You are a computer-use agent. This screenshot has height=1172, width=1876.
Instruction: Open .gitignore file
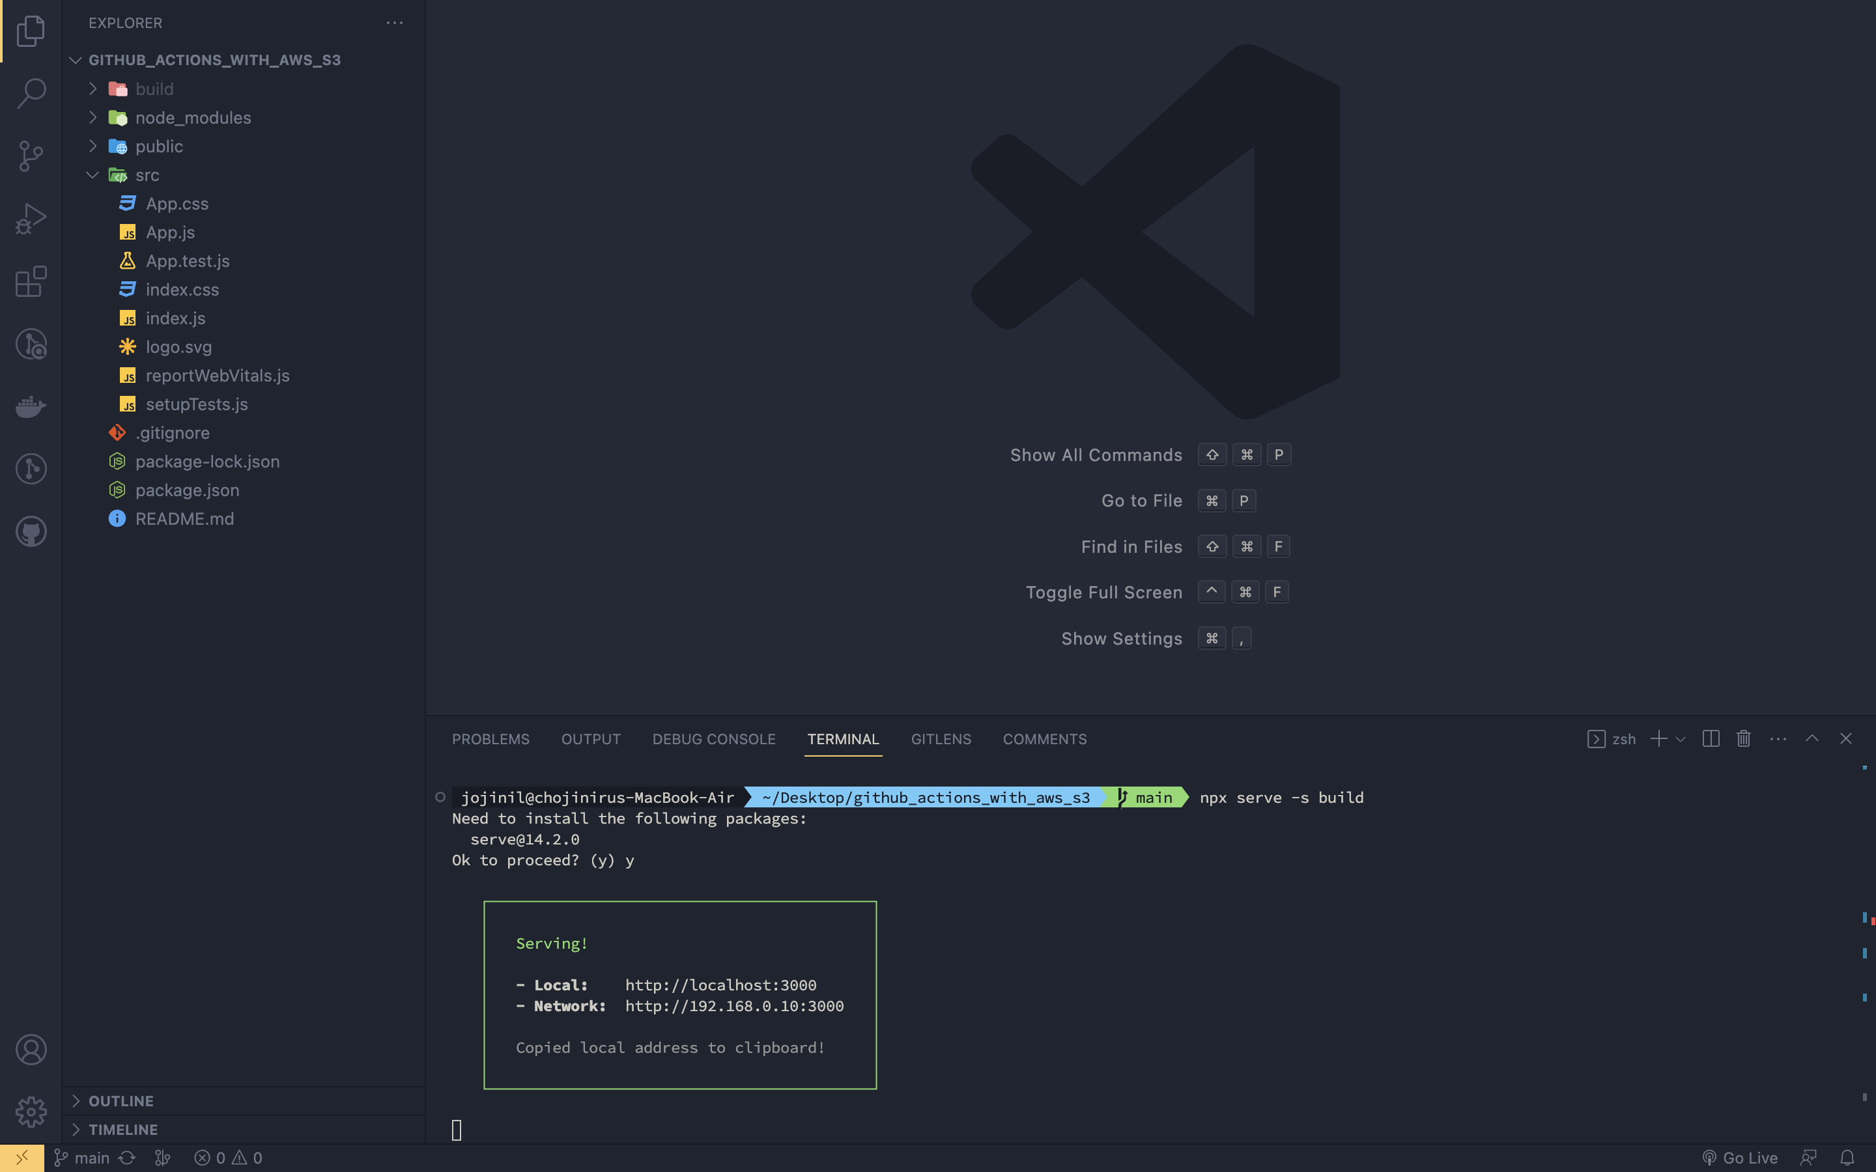click(x=244, y=433)
